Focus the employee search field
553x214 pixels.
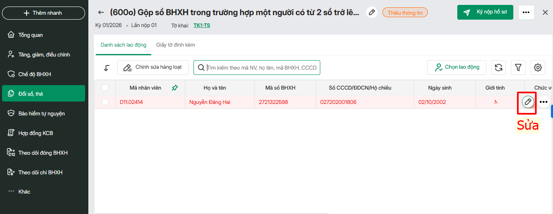262,68
